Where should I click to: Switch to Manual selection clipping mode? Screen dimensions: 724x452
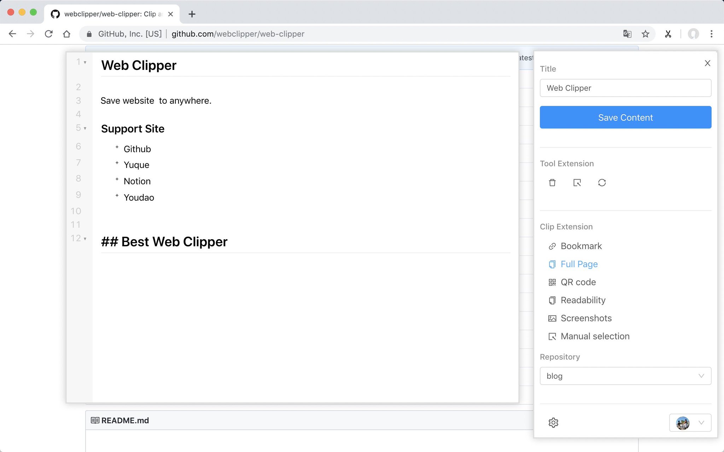point(595,336)
